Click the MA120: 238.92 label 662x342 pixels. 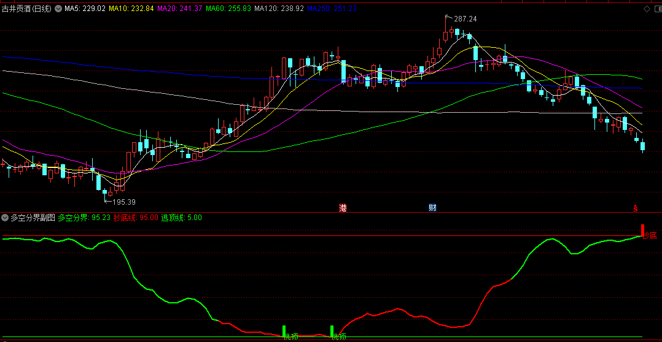pyautogui.click(x=279, y=9)
